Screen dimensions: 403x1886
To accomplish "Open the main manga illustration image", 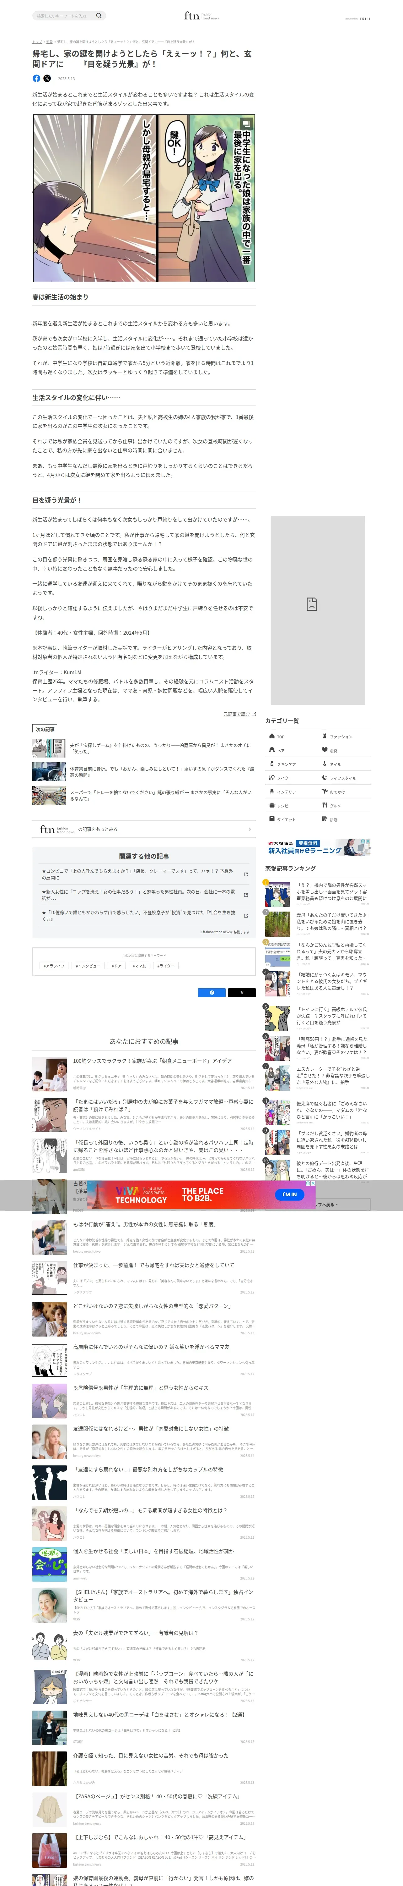I will 144,198.
